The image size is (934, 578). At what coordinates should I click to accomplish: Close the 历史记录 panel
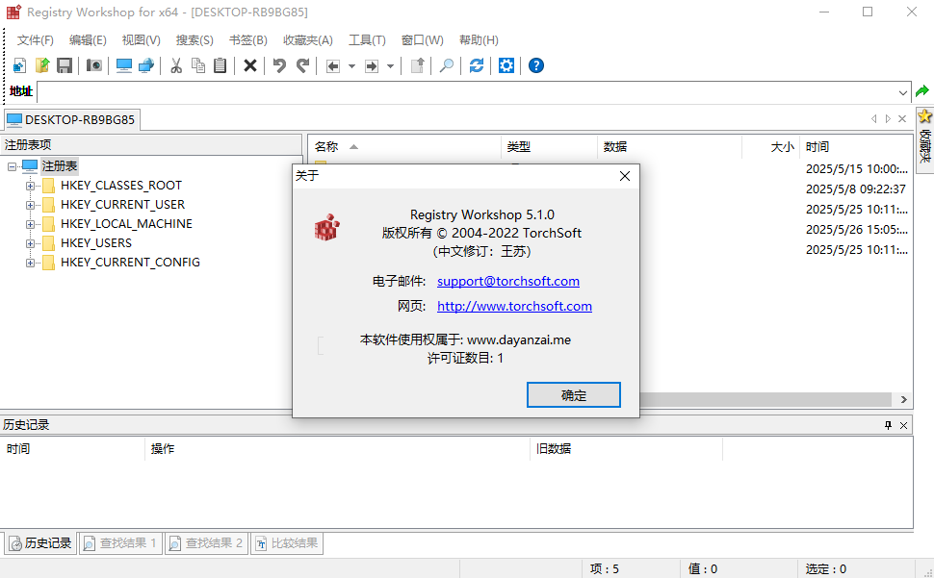coord(903,425)
